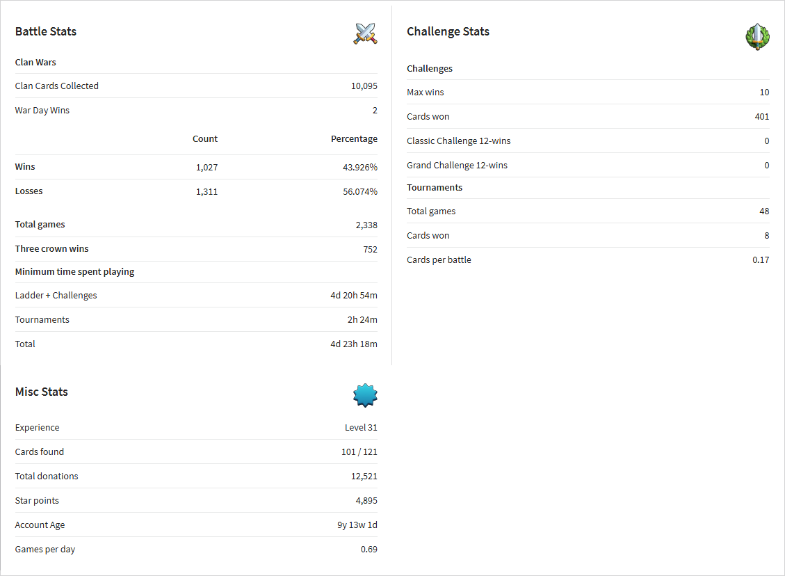Select the Challenge Stats heading
Image resolution: width=785 pixels, height=576 pixels.
448,31
